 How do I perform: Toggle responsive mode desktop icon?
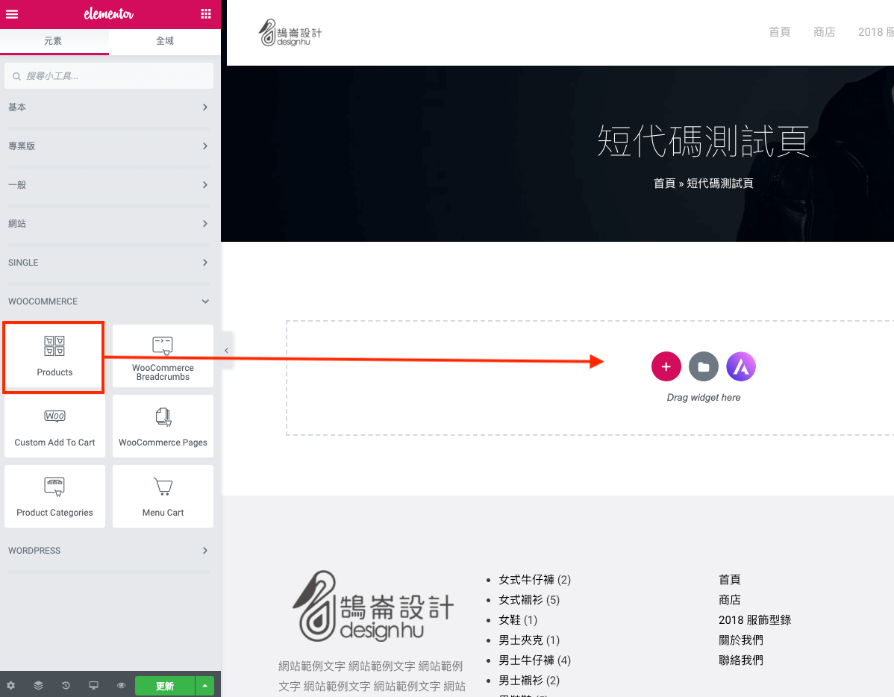point(93,686)
